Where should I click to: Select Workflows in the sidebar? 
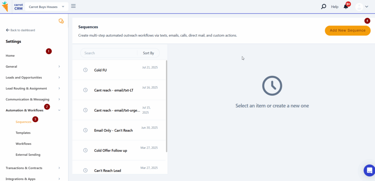23,144
